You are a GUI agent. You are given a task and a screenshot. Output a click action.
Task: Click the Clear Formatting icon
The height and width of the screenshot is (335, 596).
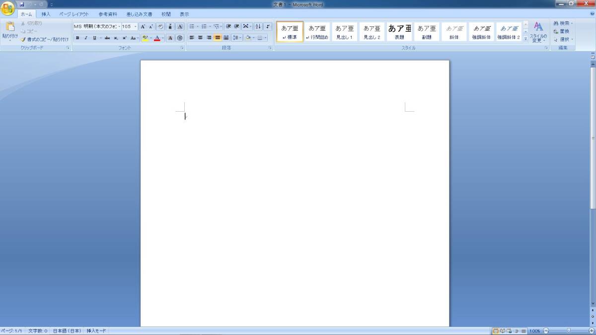pos(160,26)
